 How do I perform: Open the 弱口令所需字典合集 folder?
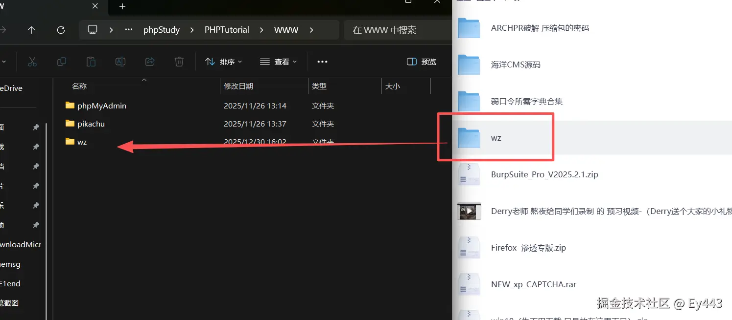click(527, 102)
